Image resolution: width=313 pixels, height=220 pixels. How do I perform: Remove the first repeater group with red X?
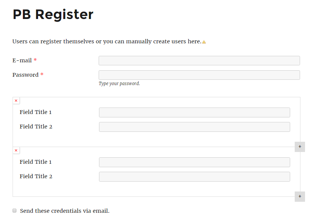point(16,101)
